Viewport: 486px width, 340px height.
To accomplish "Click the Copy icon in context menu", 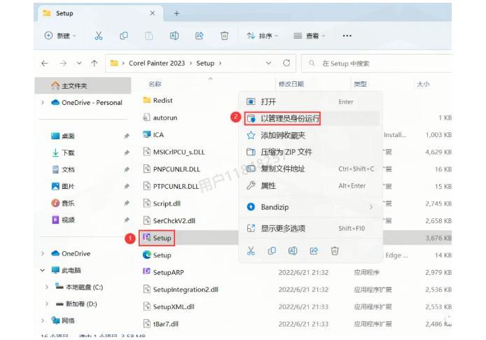I will pos(272,251).
